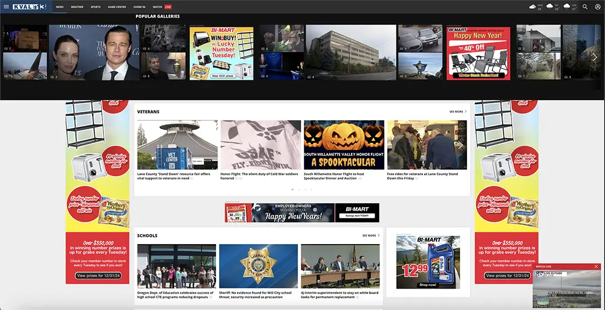Select fourth Veterans carousel dot
The height and width of the screenshot is (310, 605).
coord(311,190)
